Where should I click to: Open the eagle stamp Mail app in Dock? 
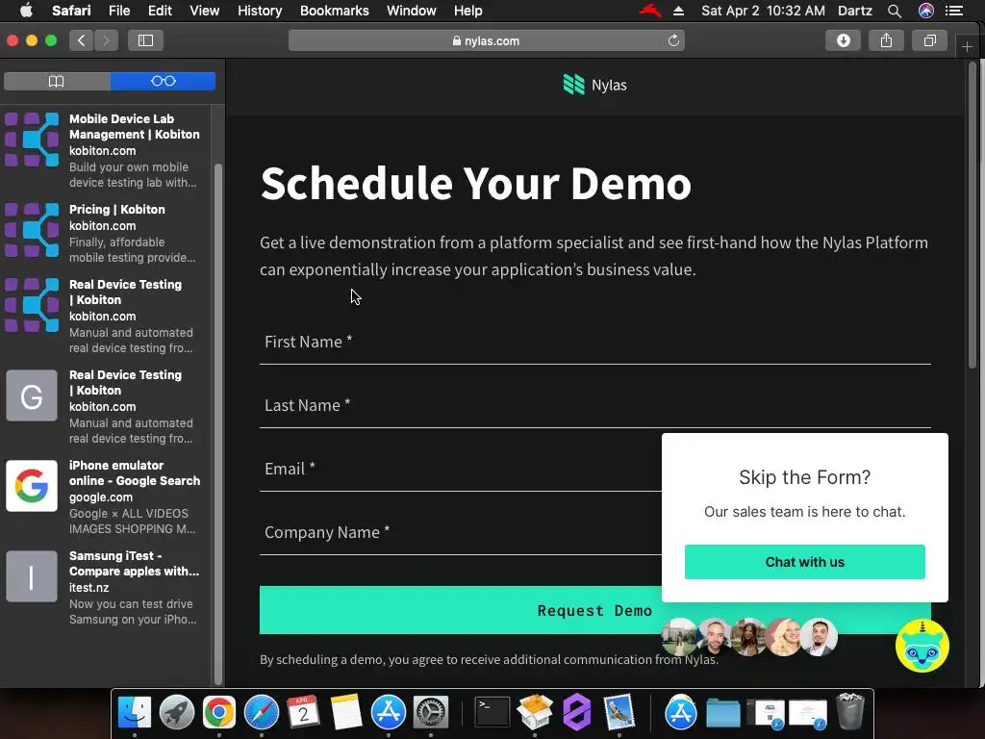coord(619,713)
